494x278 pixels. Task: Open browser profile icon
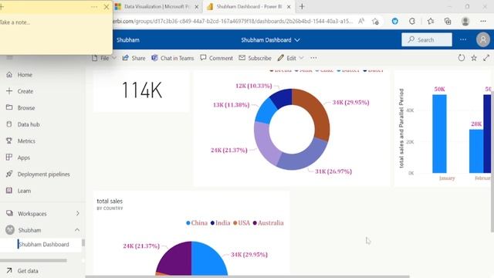[465, 22]
